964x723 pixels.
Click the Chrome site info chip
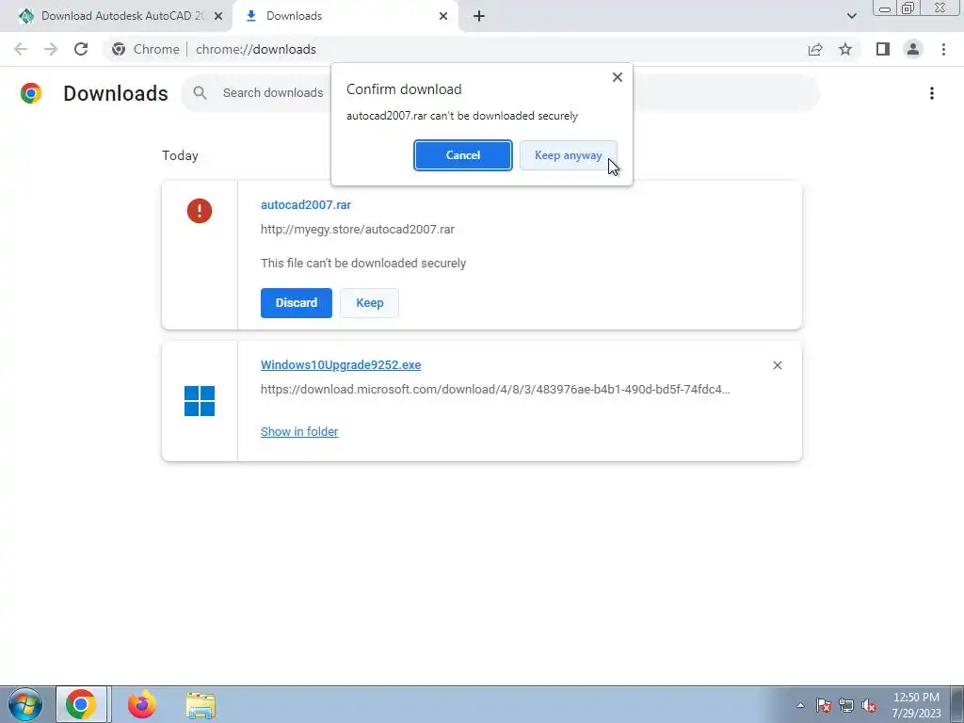pyautogui.click(x=146, y=49)
